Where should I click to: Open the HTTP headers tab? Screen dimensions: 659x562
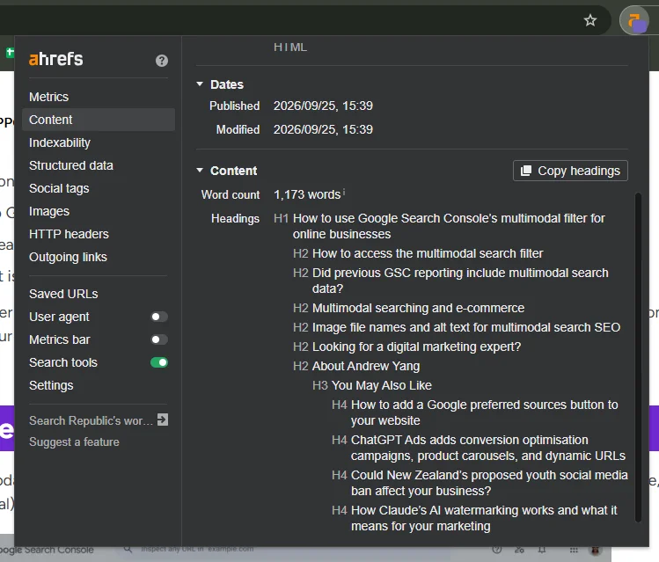click(x=69, y=234)
